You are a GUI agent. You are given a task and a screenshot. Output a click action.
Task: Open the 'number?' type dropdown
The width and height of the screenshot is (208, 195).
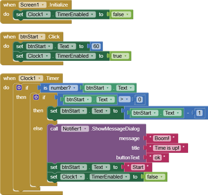[63, 88]
